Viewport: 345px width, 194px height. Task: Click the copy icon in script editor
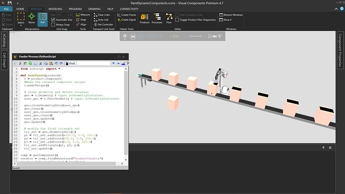pyautogui.click(x=45, y=63)
